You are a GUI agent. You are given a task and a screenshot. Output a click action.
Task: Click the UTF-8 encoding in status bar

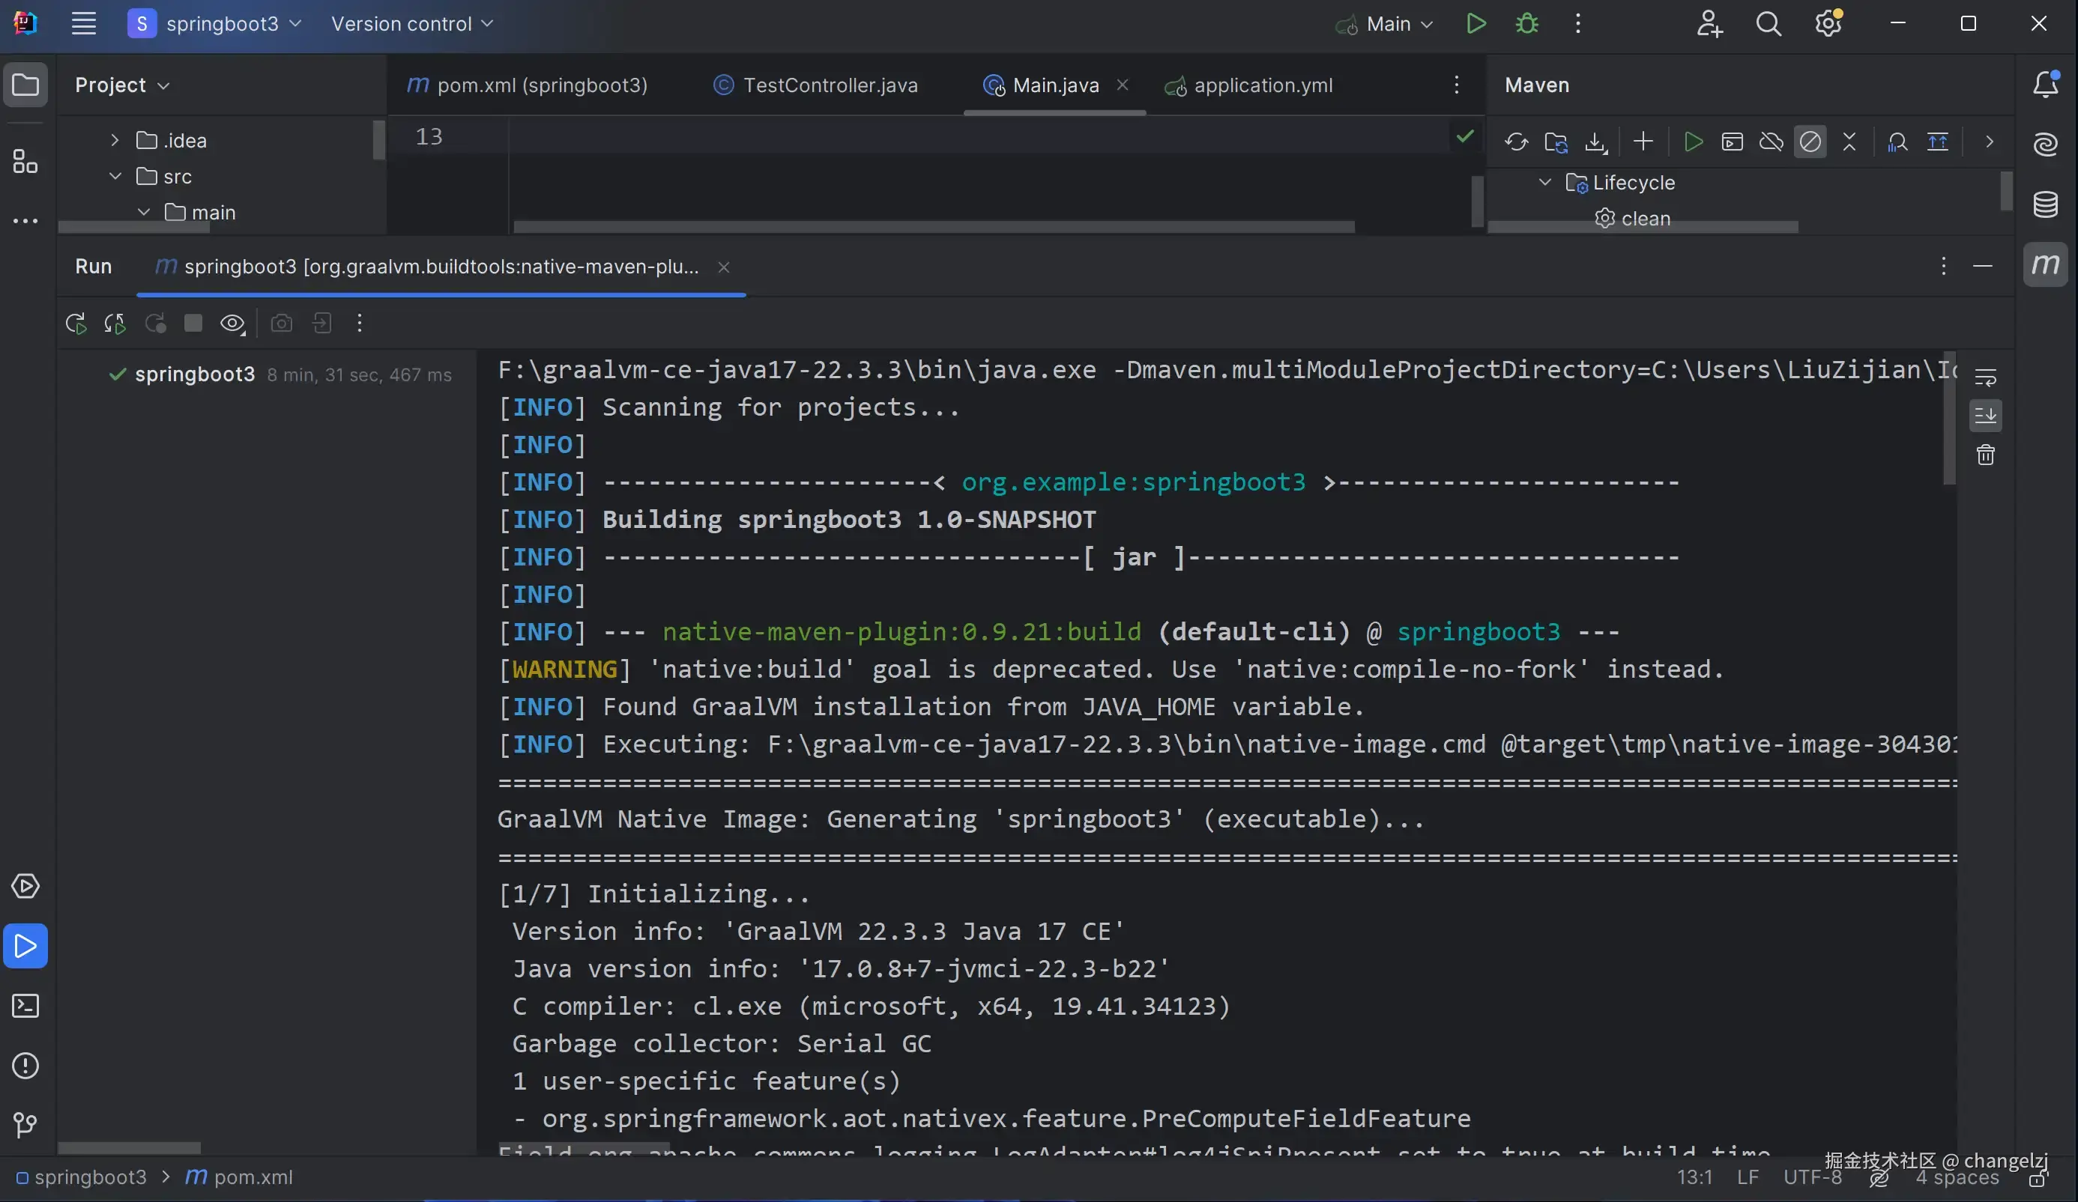tap(1812, 1177)
